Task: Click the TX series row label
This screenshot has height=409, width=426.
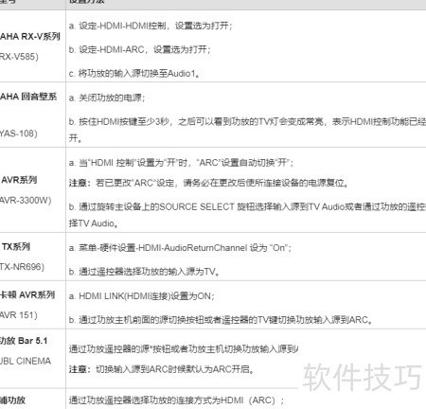Action: (15, 246)
